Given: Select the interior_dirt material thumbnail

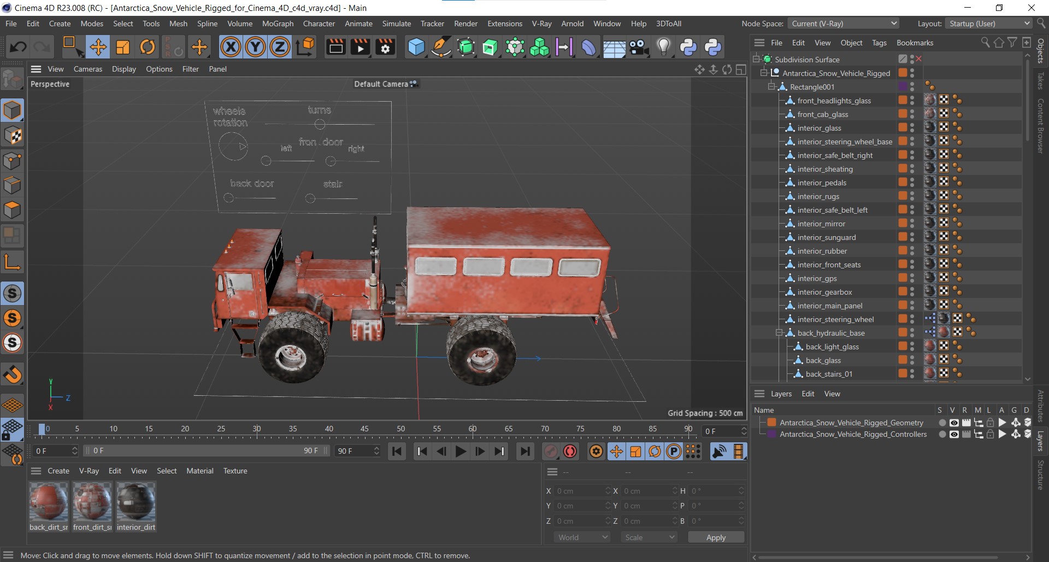Looking at the screenshot, I should (136, 502).
